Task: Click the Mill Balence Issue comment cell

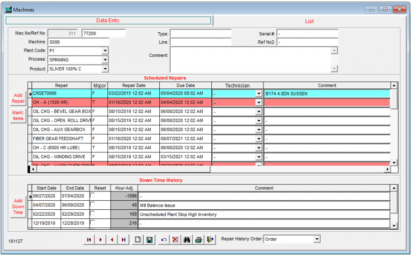Action: (264, 205)
